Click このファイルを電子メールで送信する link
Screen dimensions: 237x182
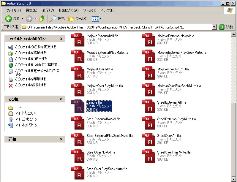pyautogui.click(x=37, y=72)
